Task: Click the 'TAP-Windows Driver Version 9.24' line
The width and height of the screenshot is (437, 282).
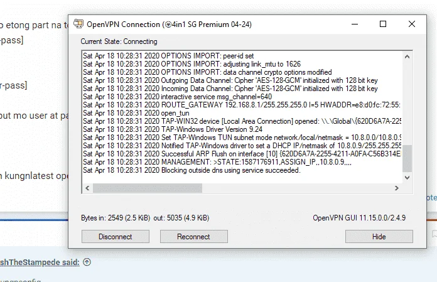Action: click(173, 129)
